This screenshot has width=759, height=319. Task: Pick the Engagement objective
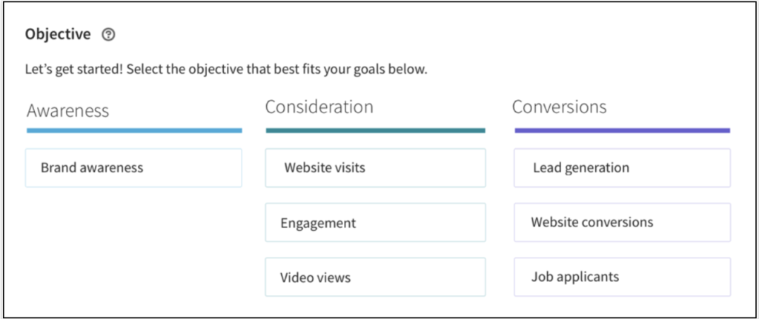(375, 223)
